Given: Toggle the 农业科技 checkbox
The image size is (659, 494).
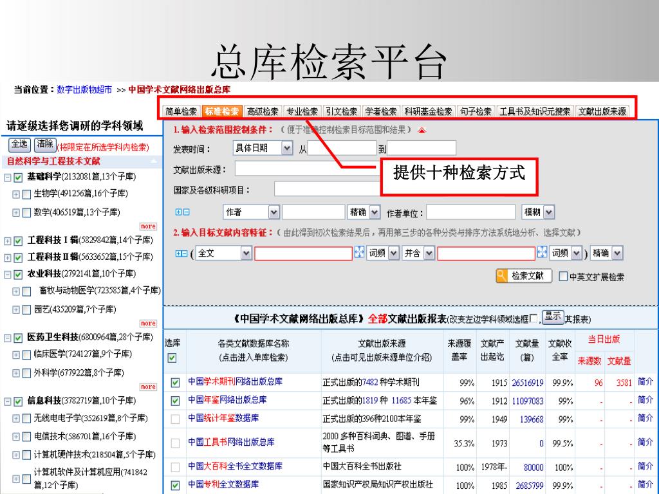Looking at the screenshot, I should [x=18, y=275].
